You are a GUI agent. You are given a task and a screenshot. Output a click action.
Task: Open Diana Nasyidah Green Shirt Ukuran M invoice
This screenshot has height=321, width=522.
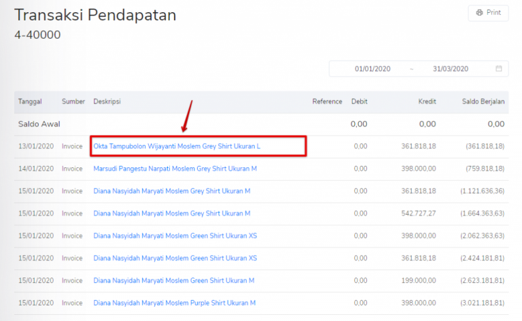174,280
